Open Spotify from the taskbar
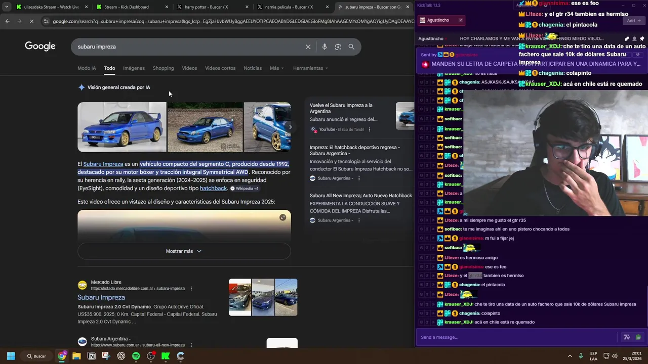Screen dimensions: 648x364 (x=136, y=356)
